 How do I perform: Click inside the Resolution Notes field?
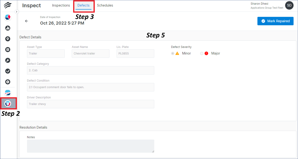90,146
